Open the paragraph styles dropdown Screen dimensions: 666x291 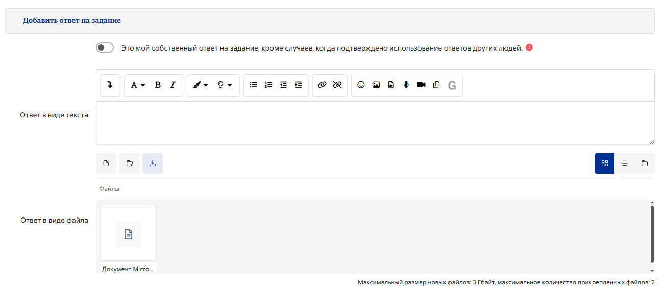tap(137, 85)
